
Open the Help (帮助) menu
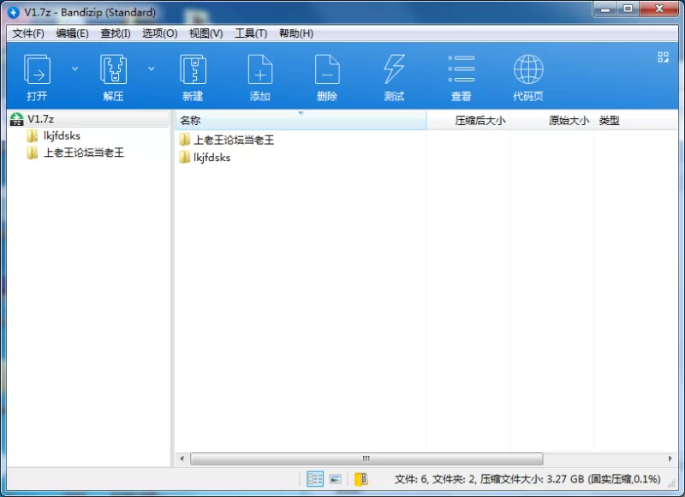tap(296, 33)
